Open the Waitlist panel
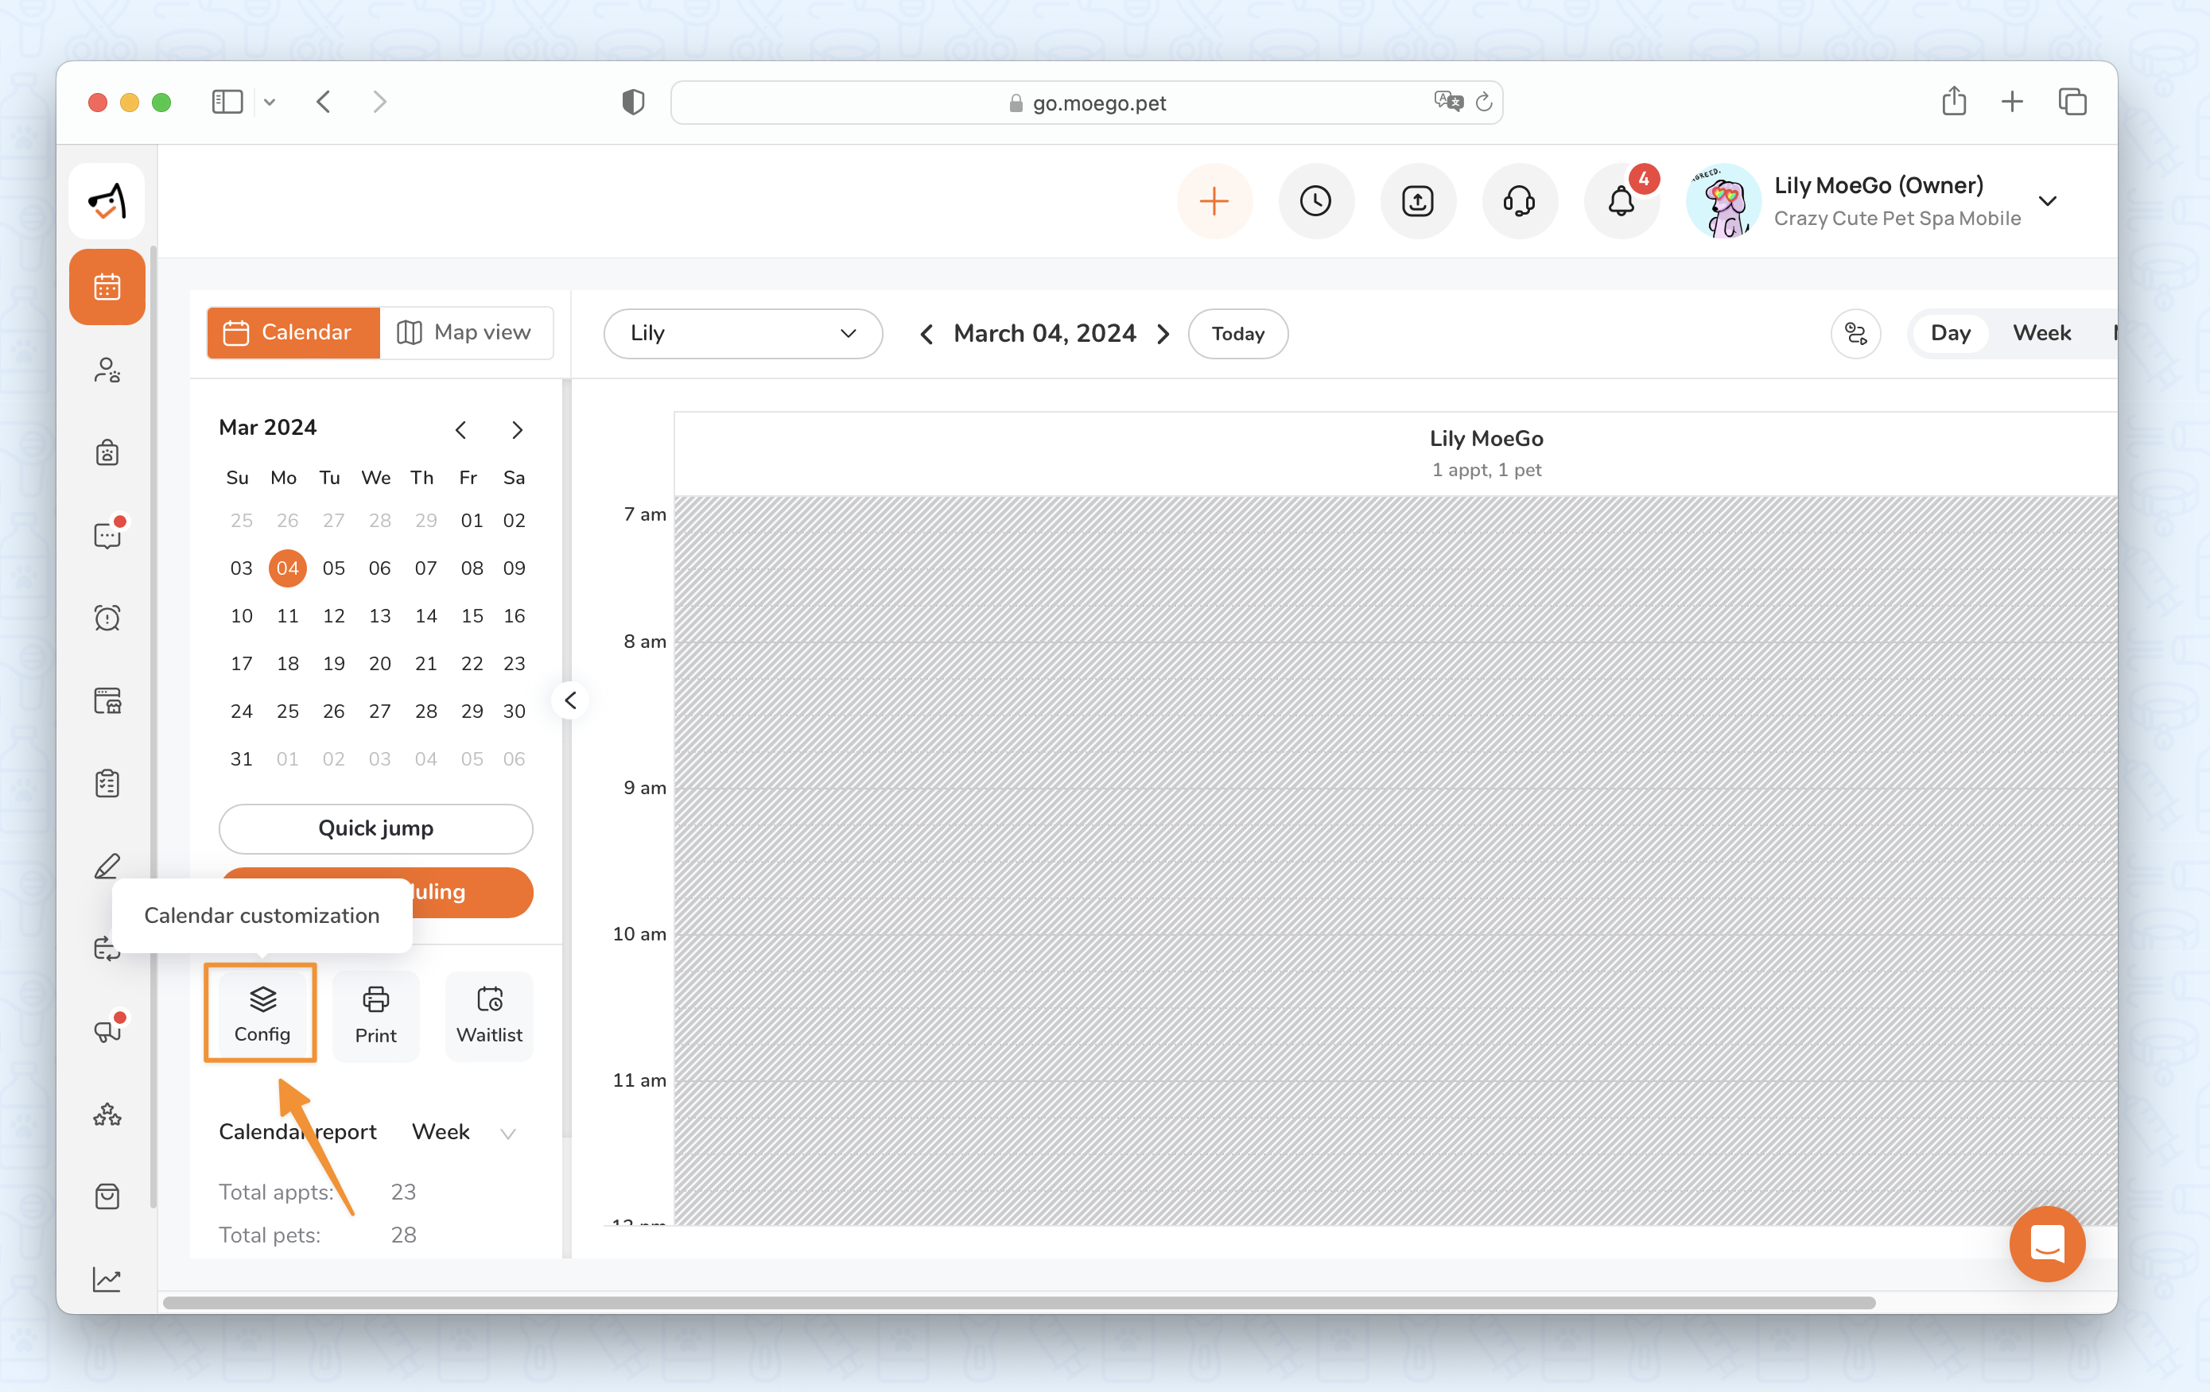This screenshot has width=2210, height=1392. [x=489, y=1015]
